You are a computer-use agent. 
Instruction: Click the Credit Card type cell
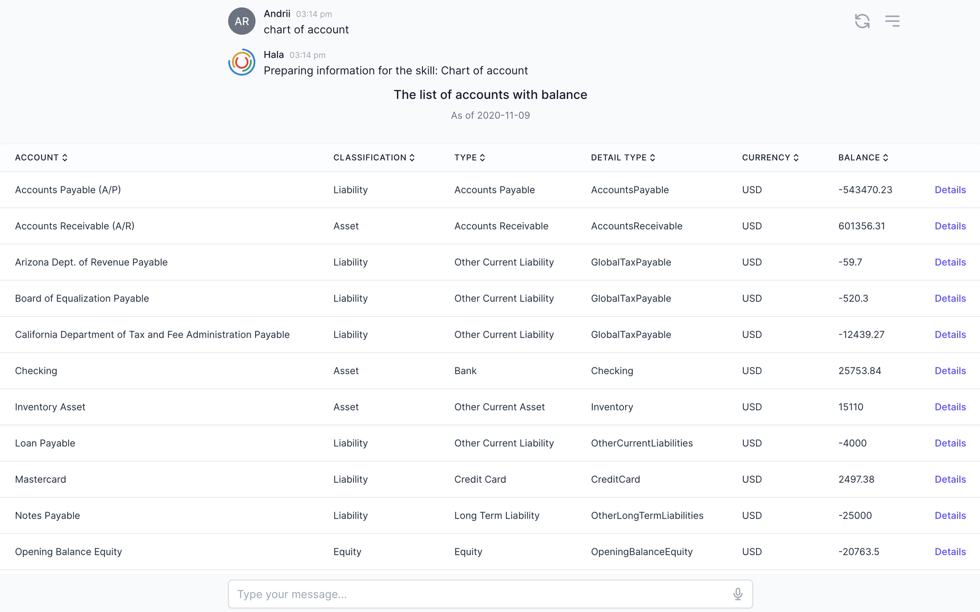[480, 480]
